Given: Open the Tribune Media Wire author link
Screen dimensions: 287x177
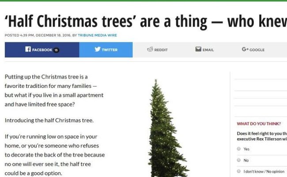Looking at the screenshot, I should click(x=98, y=35).
